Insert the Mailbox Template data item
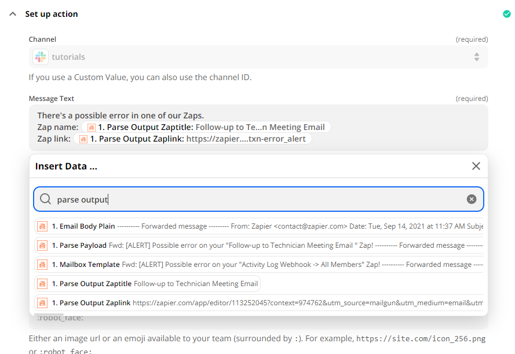The width and height of the screenshot is (515, 354). tap(259, 265)
